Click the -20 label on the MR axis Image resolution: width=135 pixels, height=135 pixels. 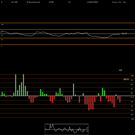coord(132,102)
